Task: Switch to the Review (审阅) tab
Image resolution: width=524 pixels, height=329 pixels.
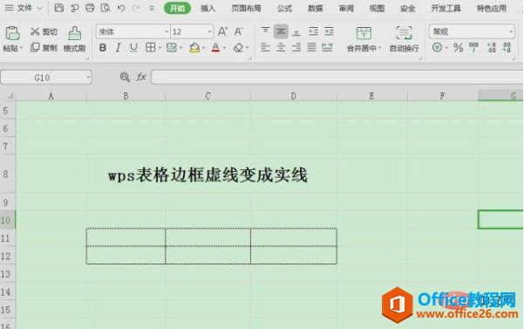Action: pos(346,9)
